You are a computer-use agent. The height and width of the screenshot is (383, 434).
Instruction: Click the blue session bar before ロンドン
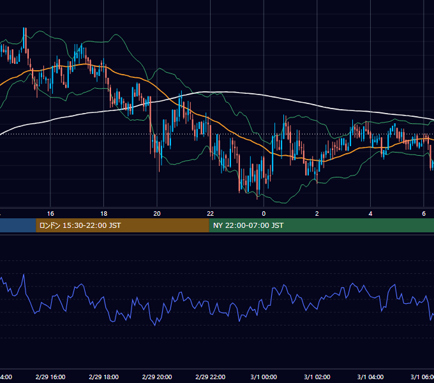(18, 225)
